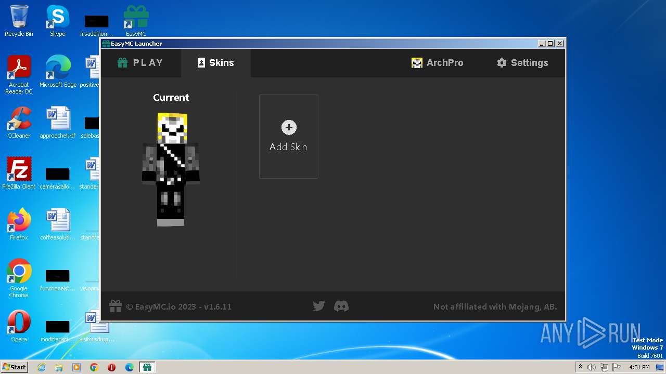This screenshot has width=666, height=374.
Task: Close the EasyMC Launcher window
Action: 560,44
